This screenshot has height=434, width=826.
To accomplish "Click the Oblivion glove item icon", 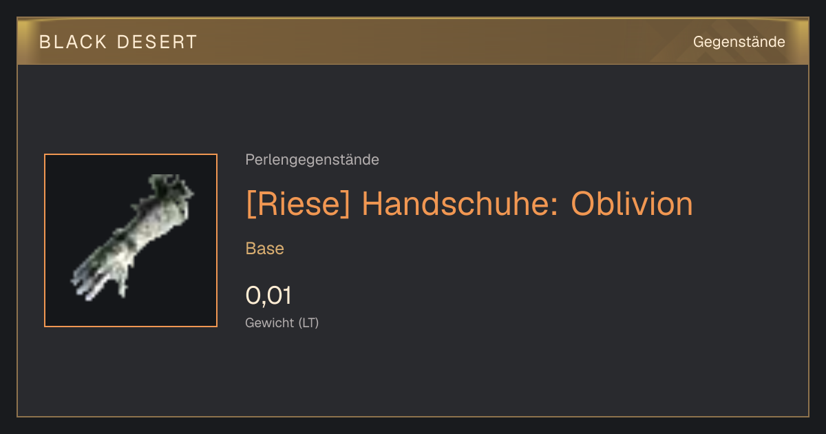I will [131, 240].
